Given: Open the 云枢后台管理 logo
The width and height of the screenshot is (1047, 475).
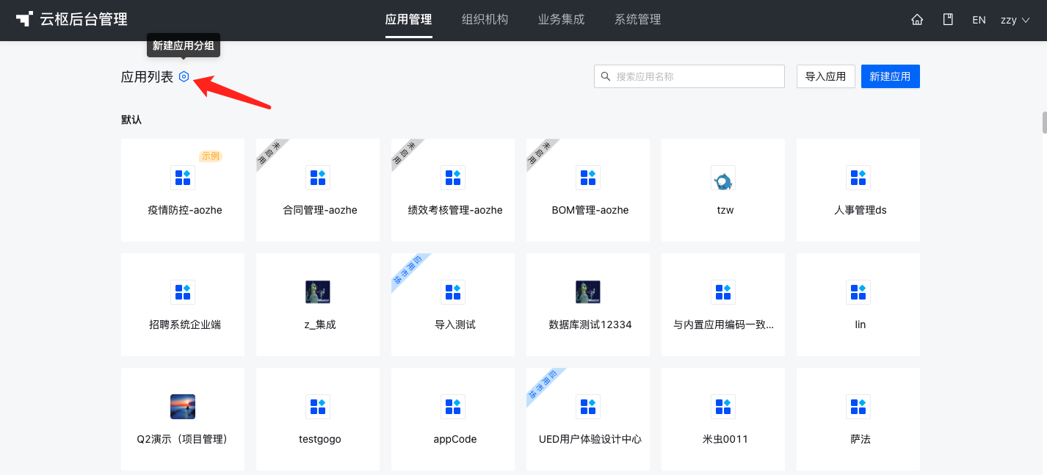Looking at the screenshot, I should coord(72,20).
